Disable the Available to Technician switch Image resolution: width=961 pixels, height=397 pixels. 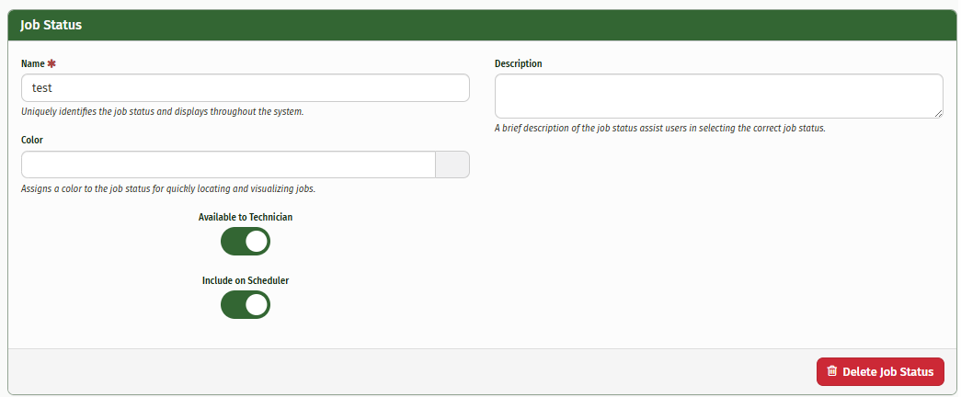click(246, 242)
